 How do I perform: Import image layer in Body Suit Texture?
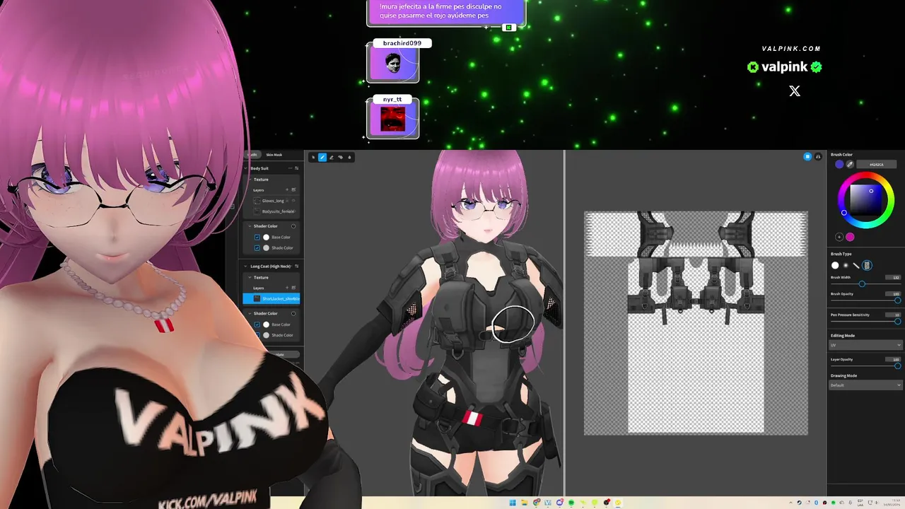pos(293,189)
